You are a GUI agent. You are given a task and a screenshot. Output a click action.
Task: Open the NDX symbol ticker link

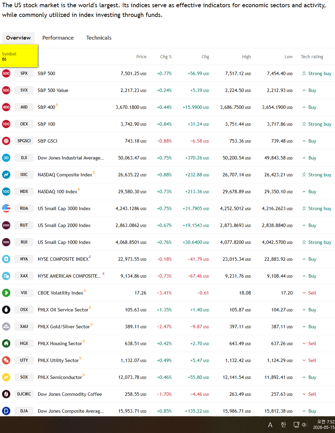point(24,192)
